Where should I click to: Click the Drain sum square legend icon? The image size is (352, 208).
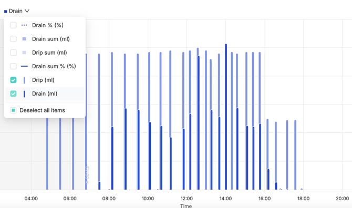click(x=24, y=39)
